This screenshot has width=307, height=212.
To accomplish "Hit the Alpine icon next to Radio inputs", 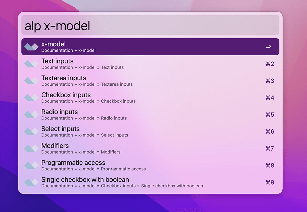I will [31, 115].
